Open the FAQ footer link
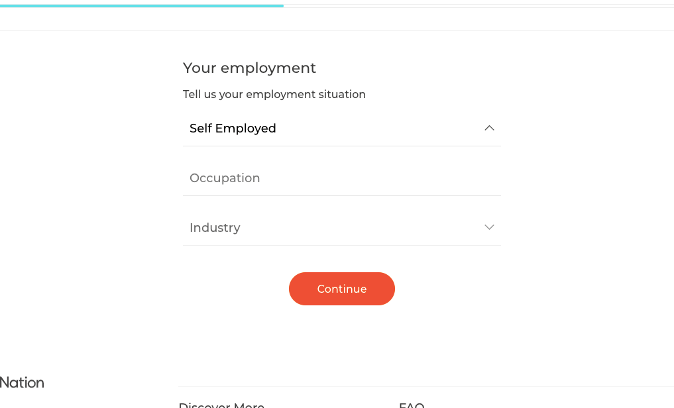This screenshot has height=408, width=674. 412,405
